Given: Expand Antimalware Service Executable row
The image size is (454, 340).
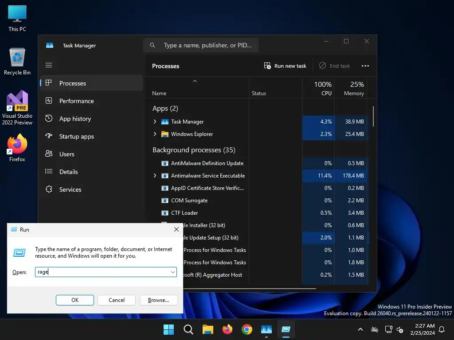Looking at the screenshot, I should pyautogui.click(x=155, y=176).
